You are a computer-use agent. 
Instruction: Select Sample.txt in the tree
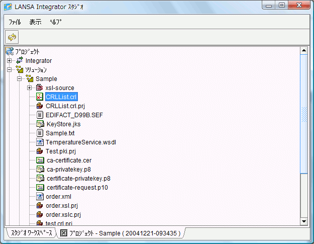[60, 133]
